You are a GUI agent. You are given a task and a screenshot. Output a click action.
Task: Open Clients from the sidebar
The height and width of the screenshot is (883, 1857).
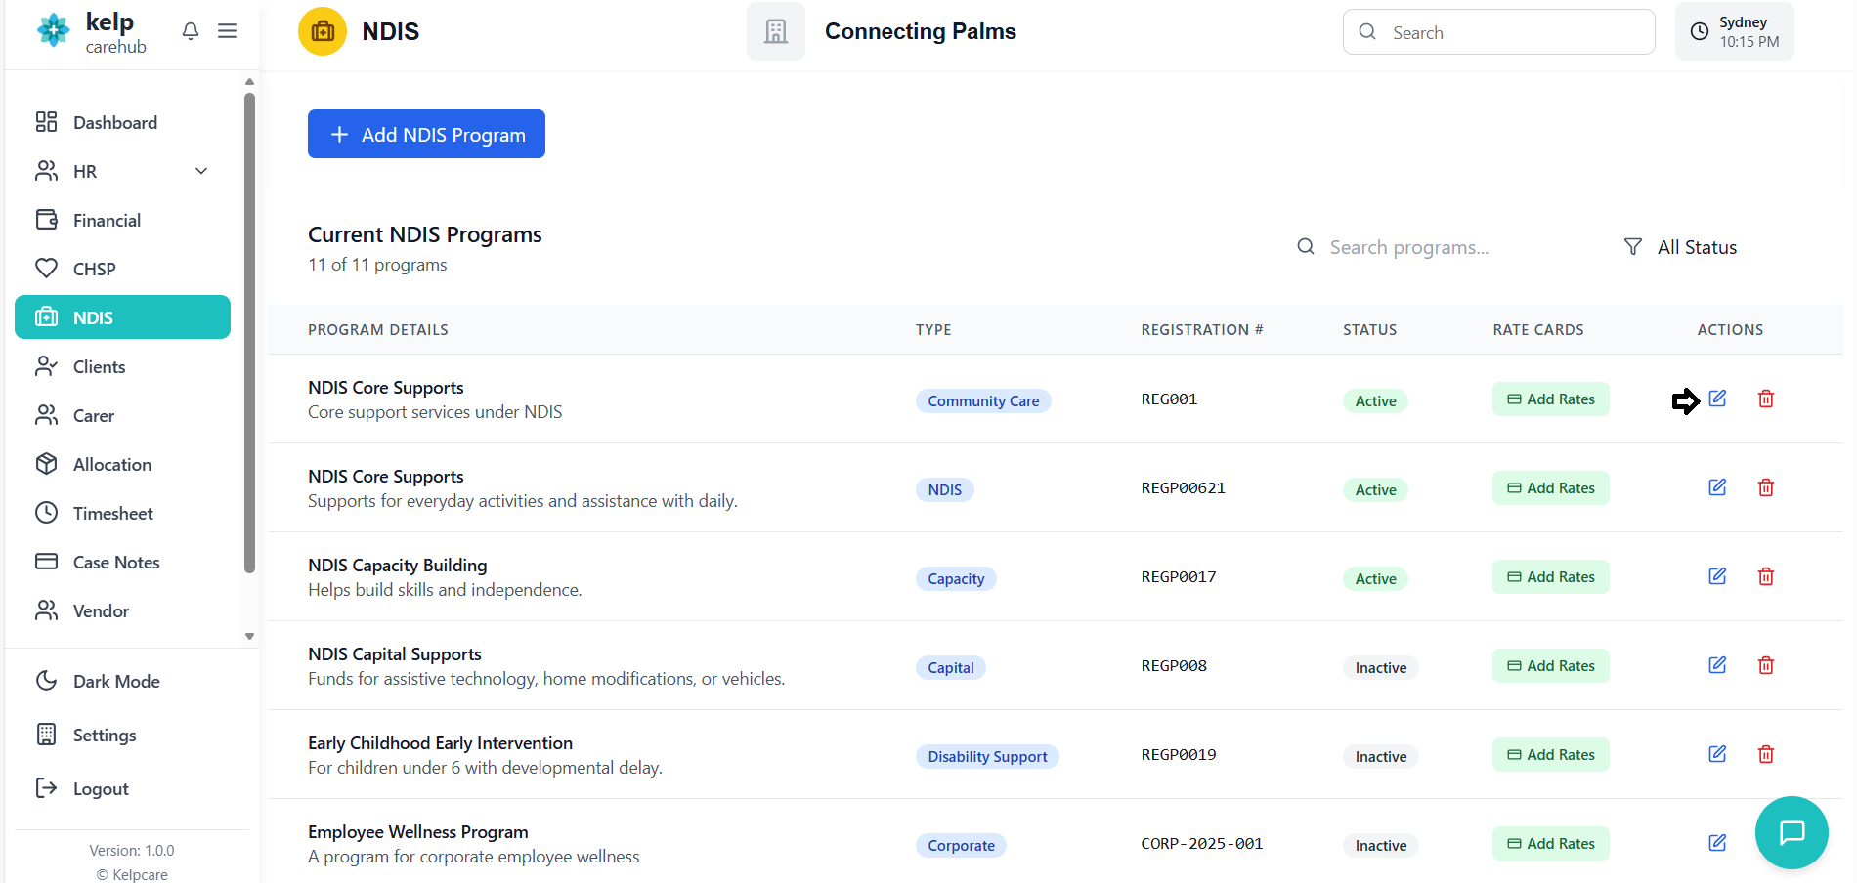(99, 366)
